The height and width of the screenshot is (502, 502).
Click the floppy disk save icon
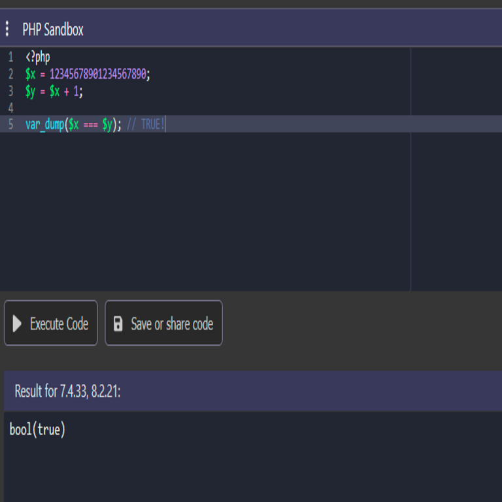pos(118,324)
